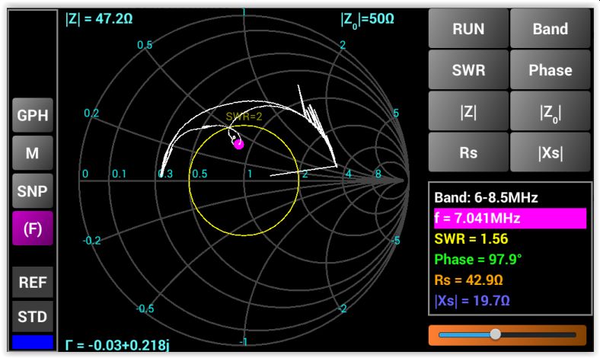600x358 pixels.
Task: Click the Band: 6-8.5MHz label
Action: (486, 197)
